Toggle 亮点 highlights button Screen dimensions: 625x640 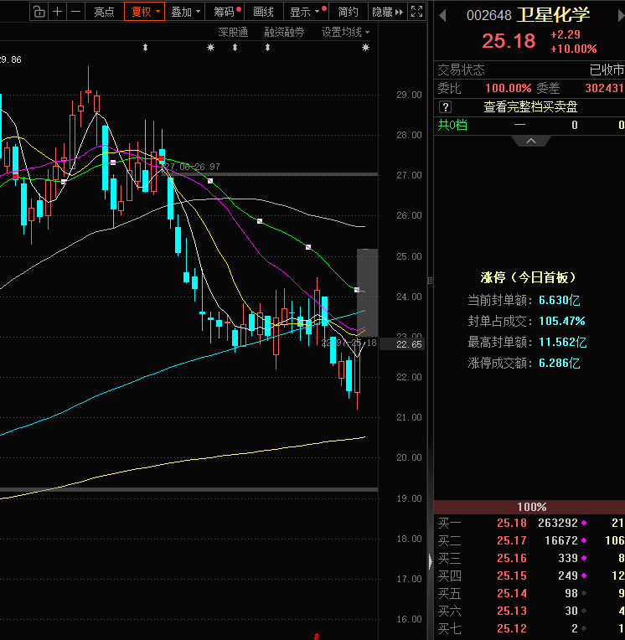point(104,12)
